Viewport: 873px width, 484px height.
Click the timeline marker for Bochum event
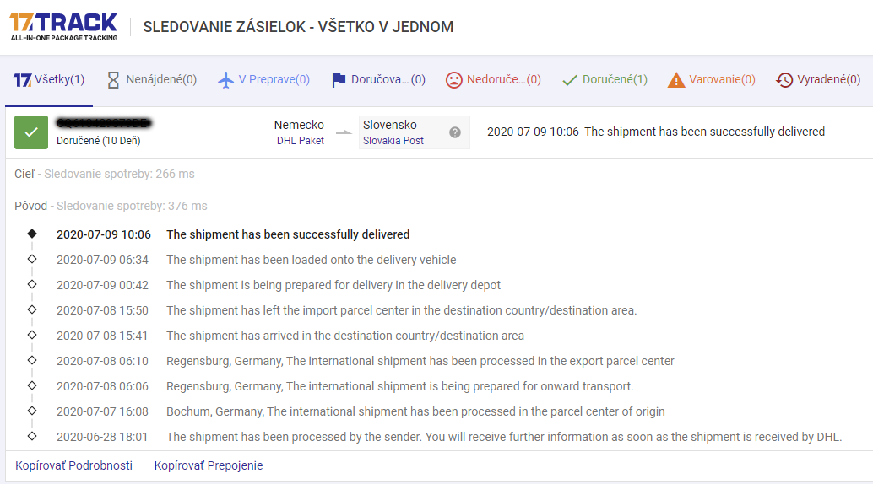coord(32,411)
